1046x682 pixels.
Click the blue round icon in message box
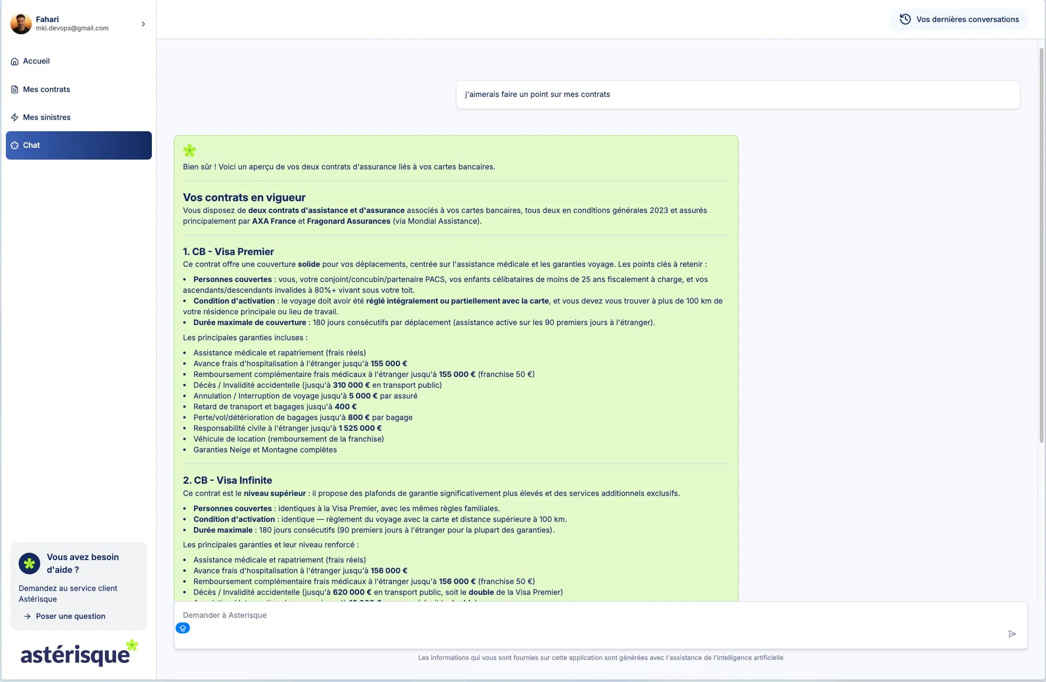click(x=183, y=628)
